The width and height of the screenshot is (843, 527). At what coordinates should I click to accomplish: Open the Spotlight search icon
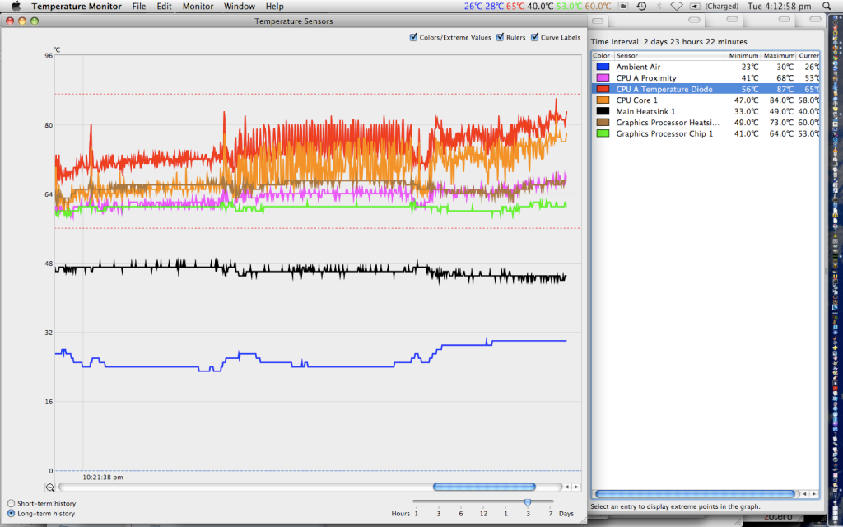[826, 6]
